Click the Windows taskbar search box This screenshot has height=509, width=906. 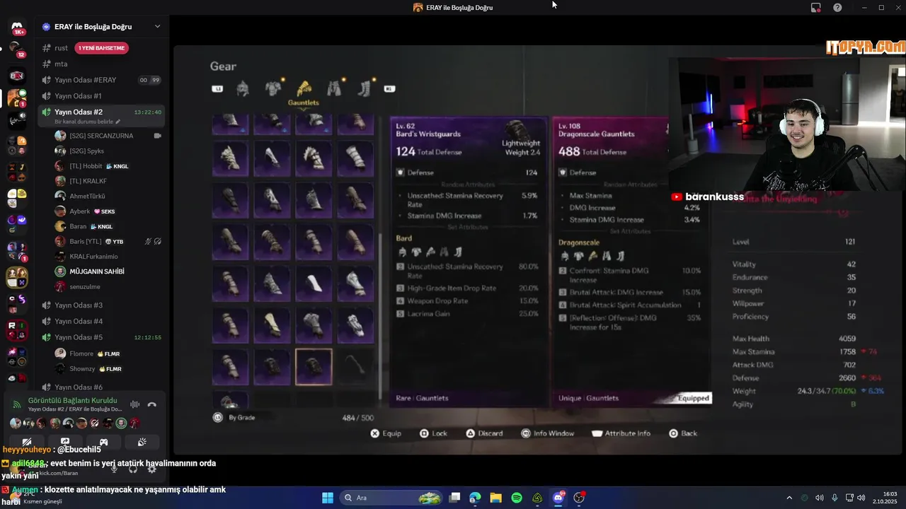pos(392,498)
